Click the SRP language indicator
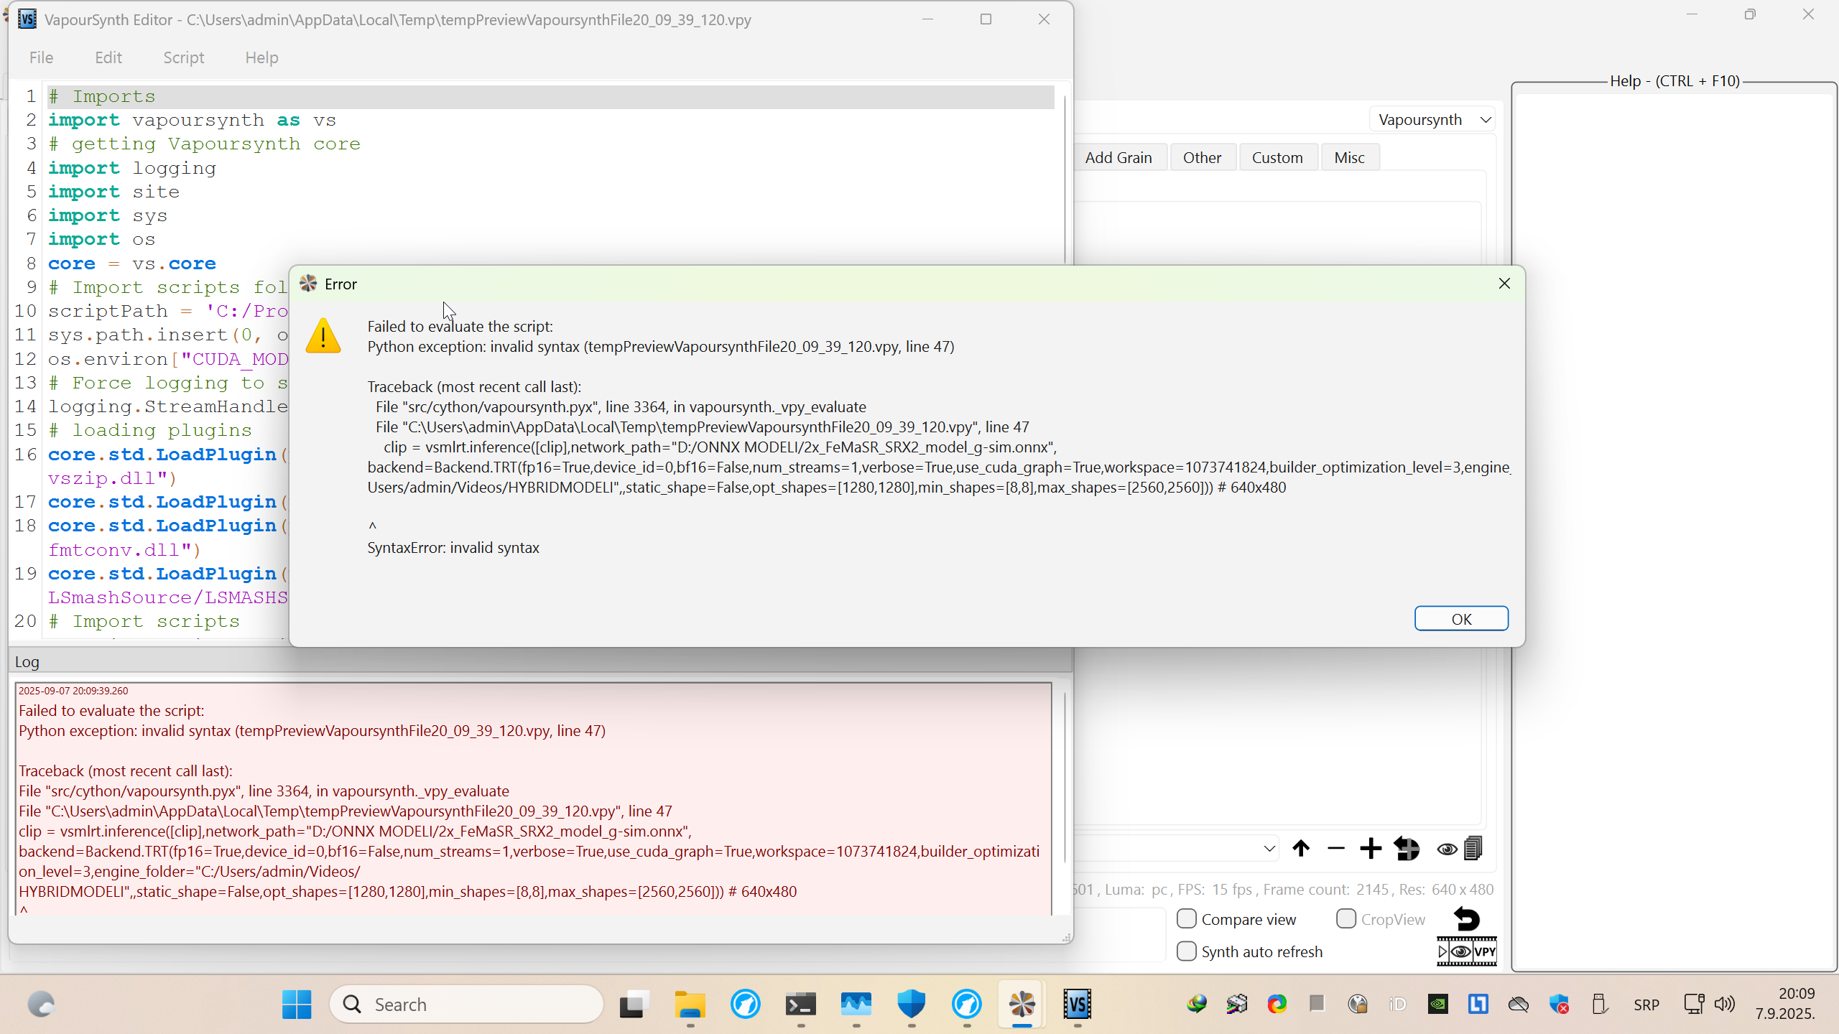The image size is (1839, 1034). pos(1646,1005)
